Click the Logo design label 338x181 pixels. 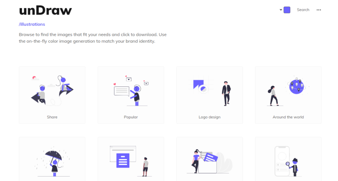point(209,117)
